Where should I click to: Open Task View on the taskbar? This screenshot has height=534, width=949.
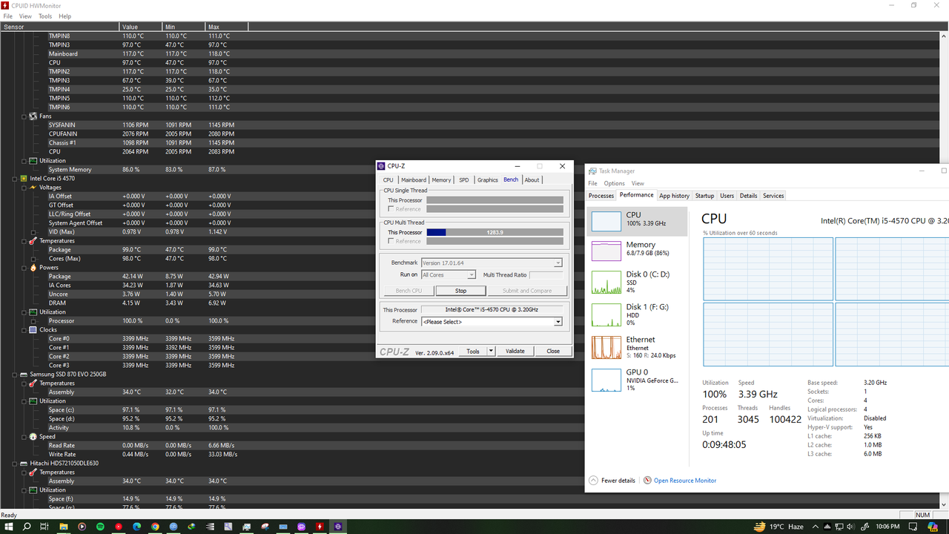pyautogui.click(x=45, y=527)
